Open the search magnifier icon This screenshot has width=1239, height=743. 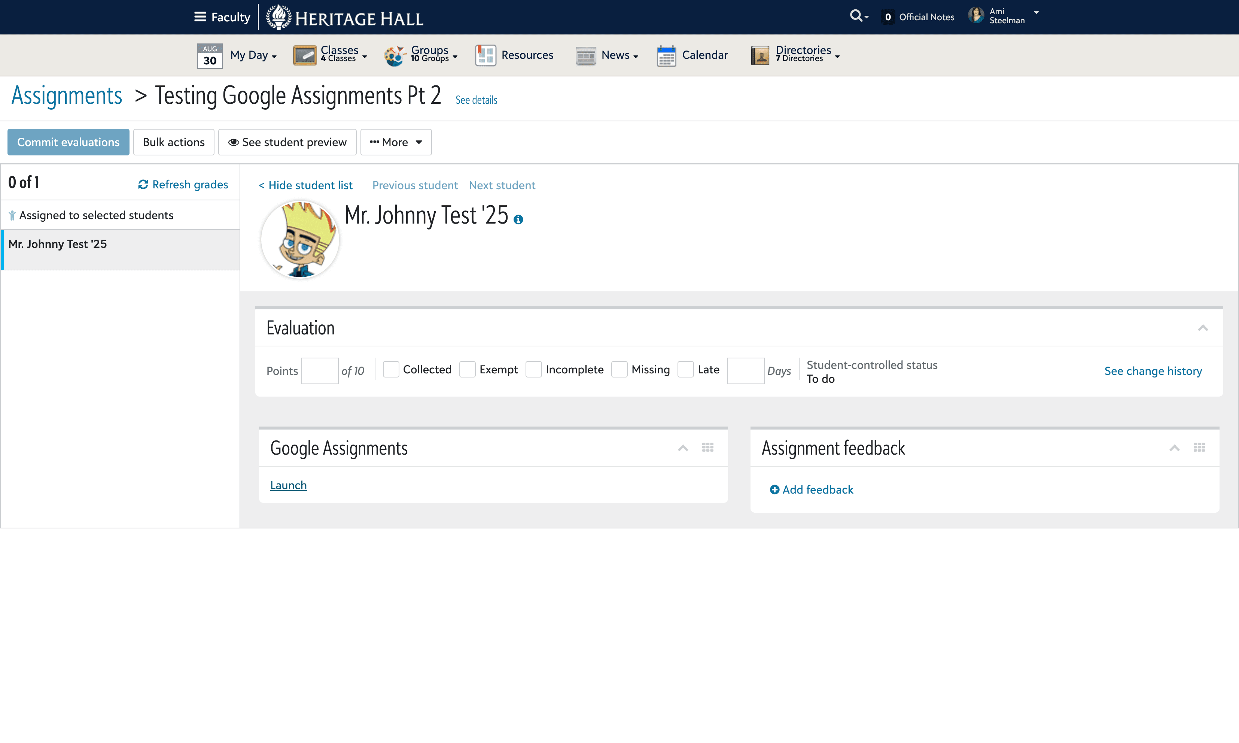tap(856, 16)
